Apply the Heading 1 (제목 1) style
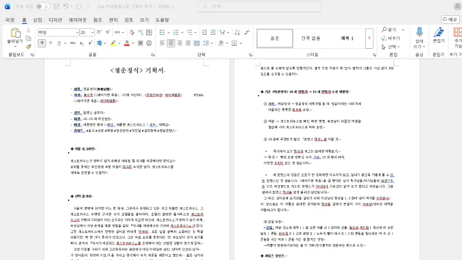462x260 pixels. [x=346, y=39]
